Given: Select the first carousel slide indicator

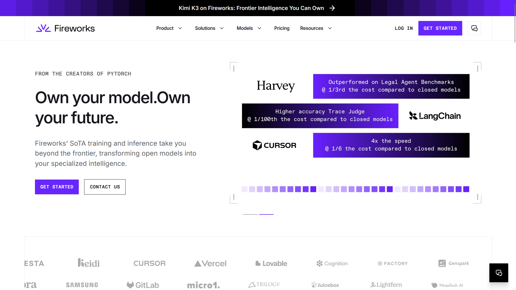Looking at the screenshot, I should 250,214.
